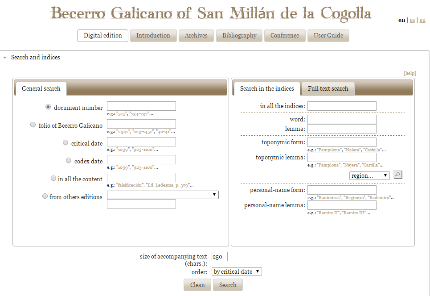
Task: Click the Search and indices header text
Action: coord(35,58)
